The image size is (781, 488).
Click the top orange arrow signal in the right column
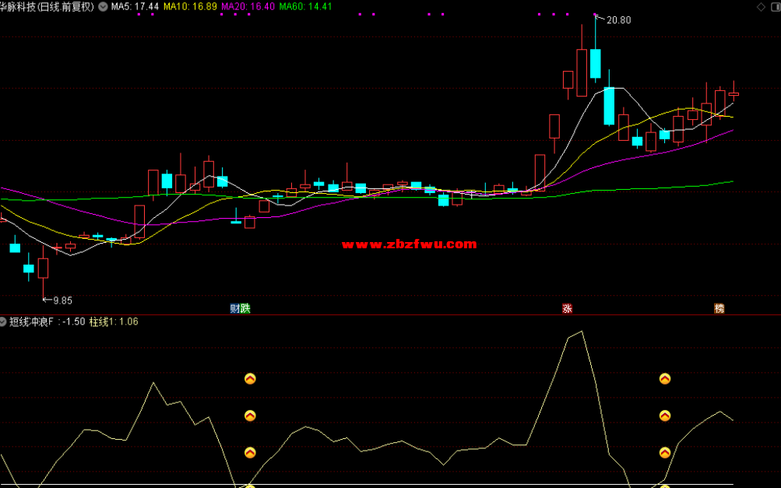[665, 379]
